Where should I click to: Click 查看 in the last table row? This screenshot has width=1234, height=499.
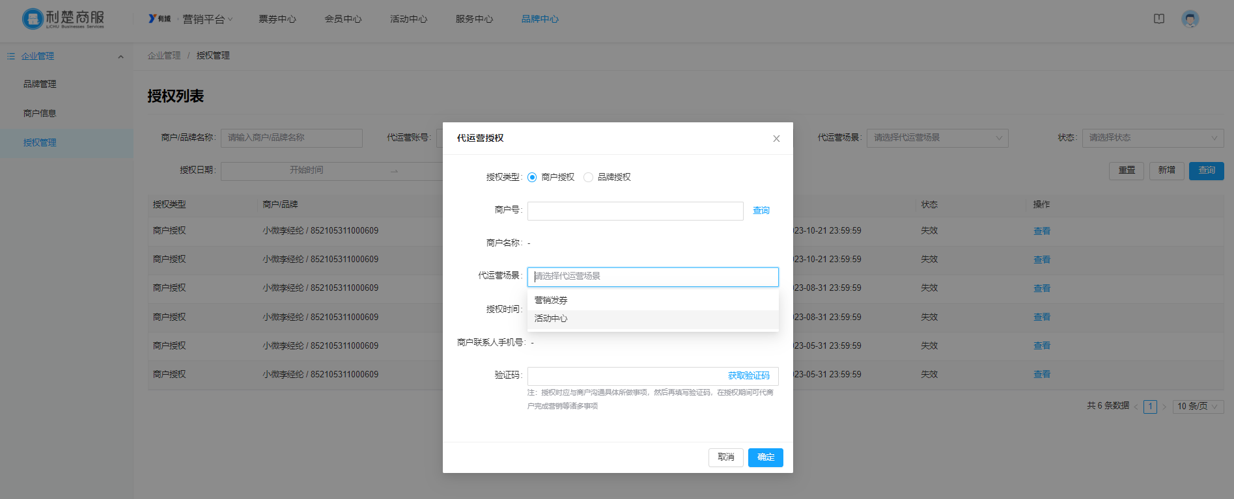(1042, 375)
